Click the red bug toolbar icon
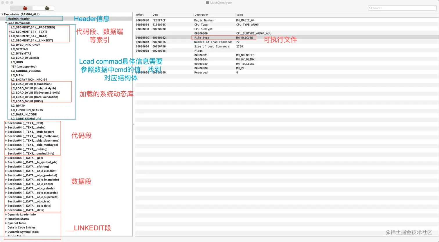439x242 pixels. click(x=25, y=8)
